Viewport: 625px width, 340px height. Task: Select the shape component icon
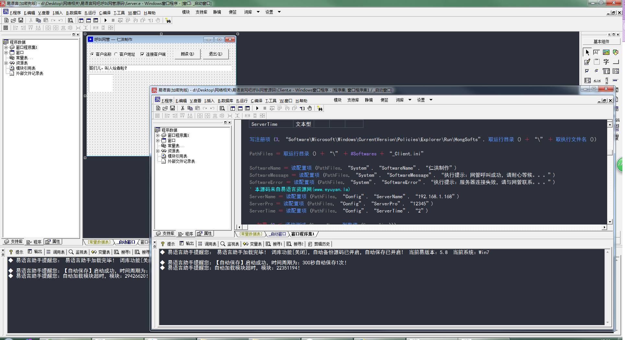tap(616, 52)
